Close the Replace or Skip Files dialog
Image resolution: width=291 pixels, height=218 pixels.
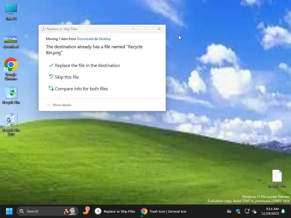pos(159,29)
